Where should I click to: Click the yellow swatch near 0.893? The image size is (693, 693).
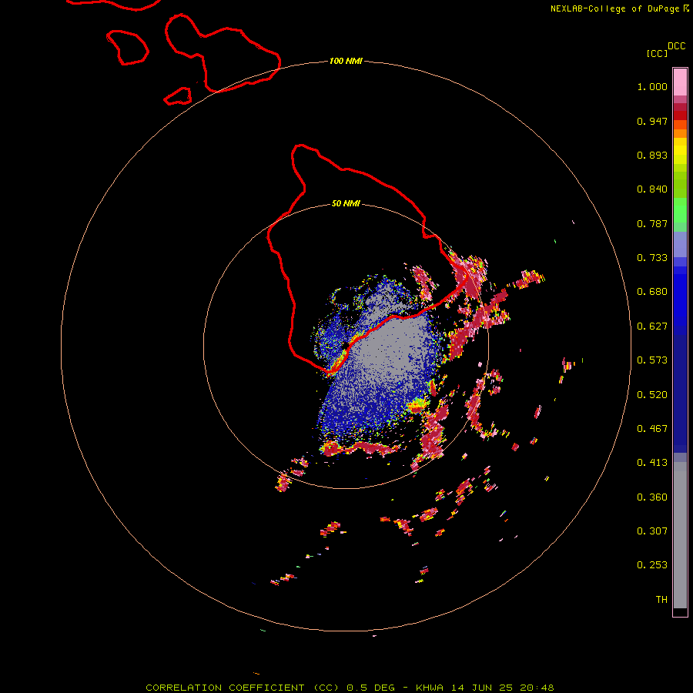(680, 155)
